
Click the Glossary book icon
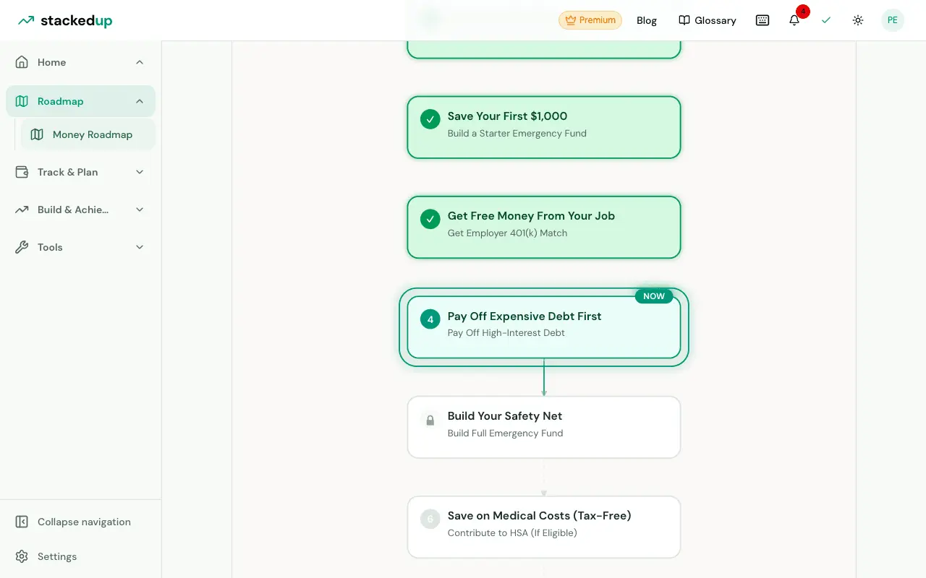[684, 20]
